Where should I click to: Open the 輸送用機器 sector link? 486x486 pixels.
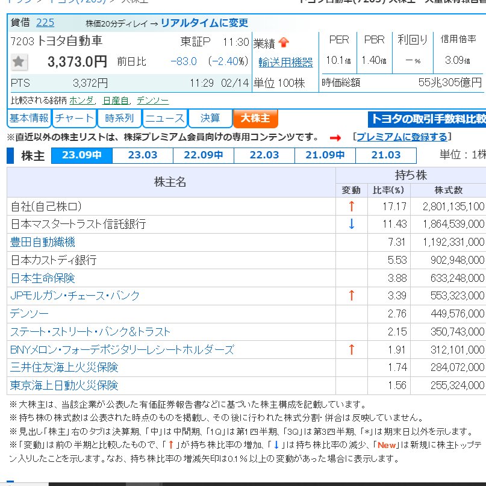(285, 63)
